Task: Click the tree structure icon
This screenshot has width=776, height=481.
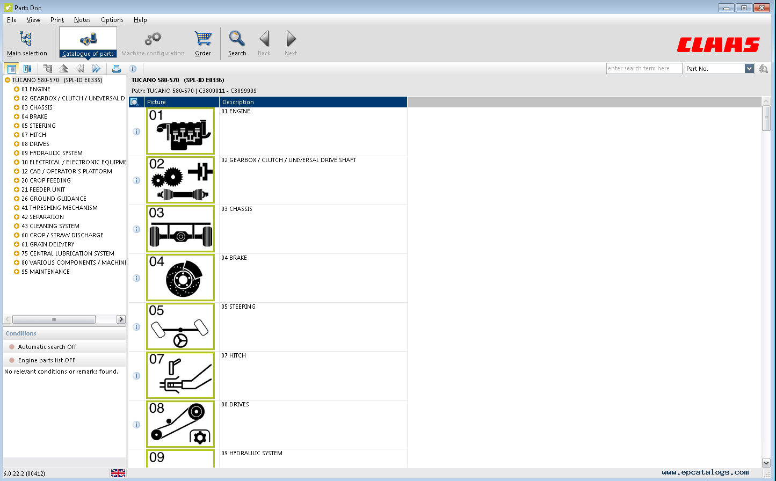Action: coord(48,69)
